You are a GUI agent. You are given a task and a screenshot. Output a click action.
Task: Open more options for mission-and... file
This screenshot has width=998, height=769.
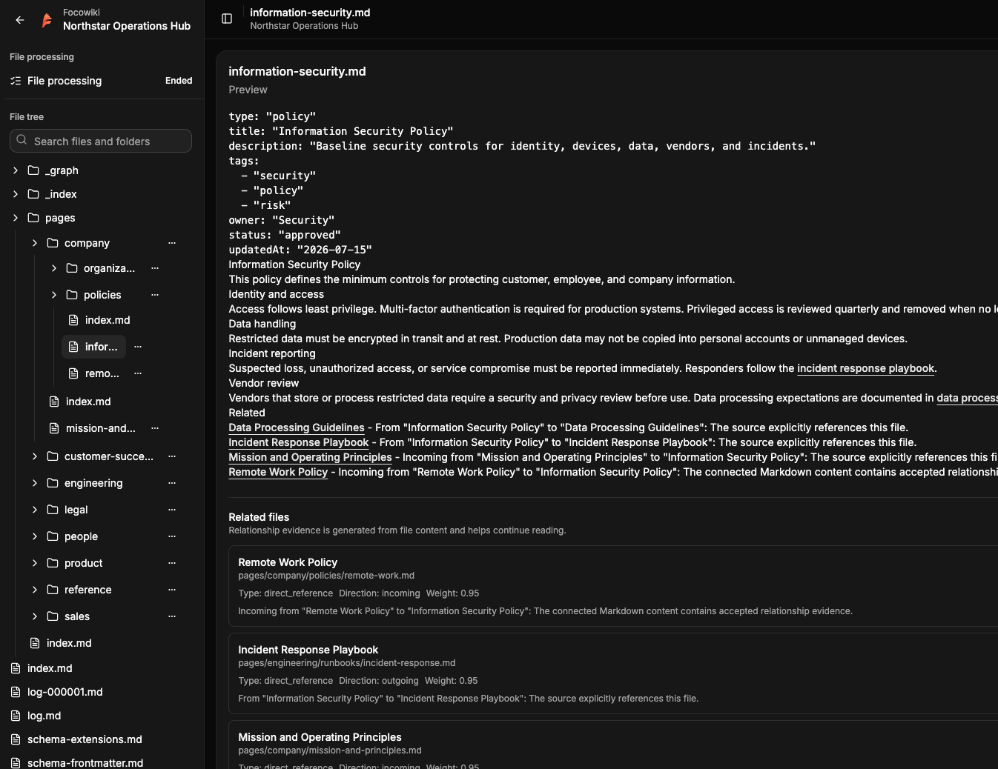click(x=155, y=428)
